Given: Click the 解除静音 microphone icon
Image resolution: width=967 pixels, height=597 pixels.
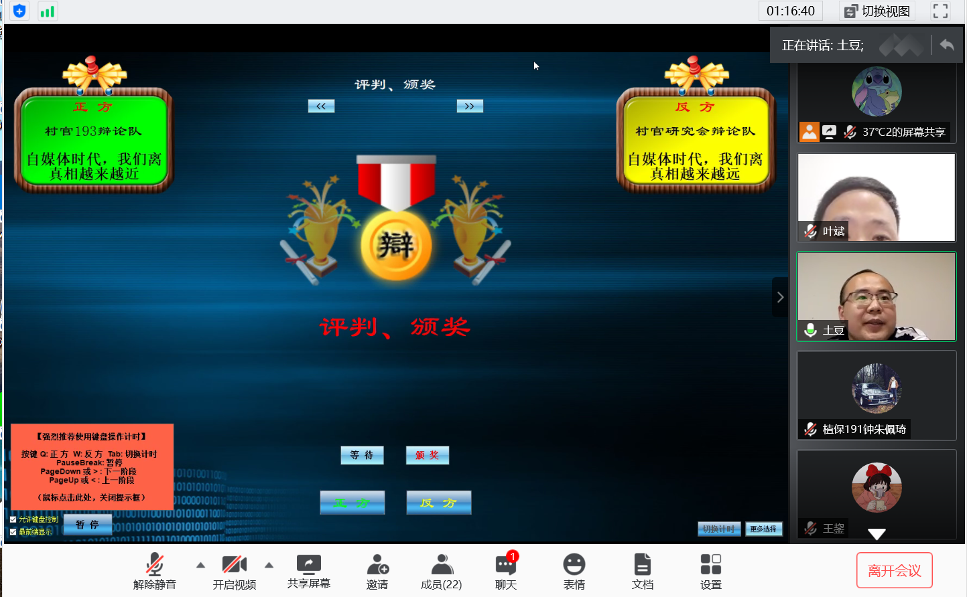Looking at the screenshot, I should tap(154, 564).
